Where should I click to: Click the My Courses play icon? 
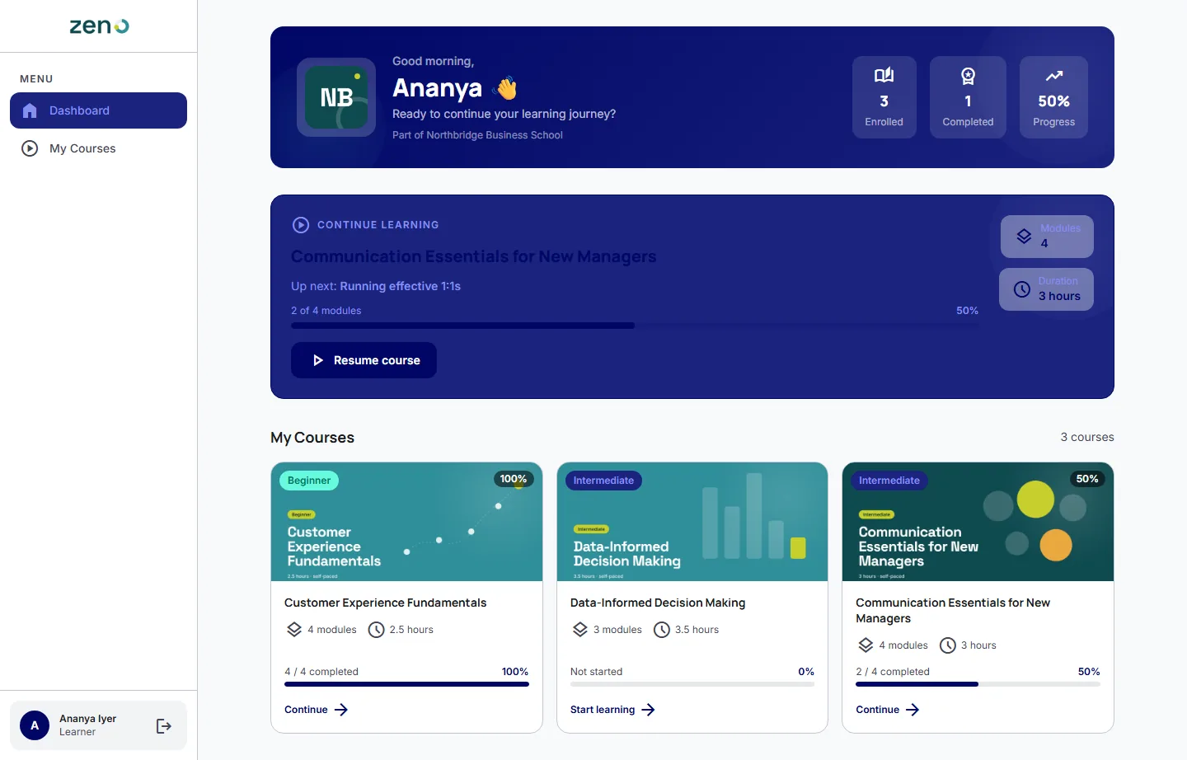[x=30, y=148]
